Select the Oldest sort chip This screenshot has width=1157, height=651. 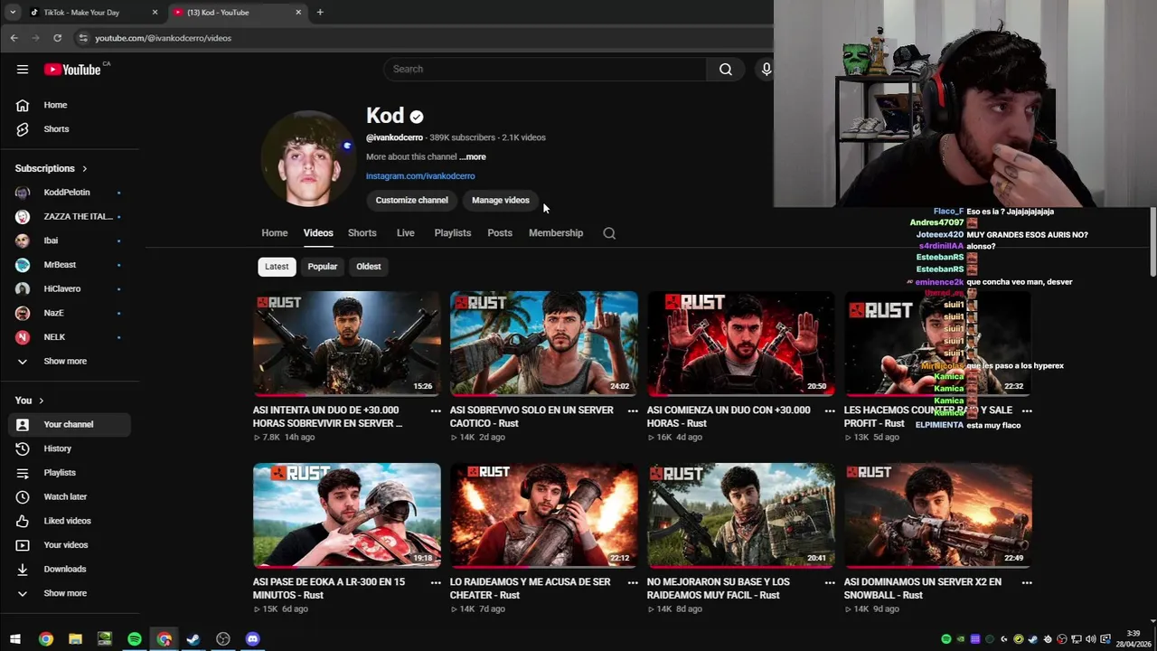pos(369,267)
